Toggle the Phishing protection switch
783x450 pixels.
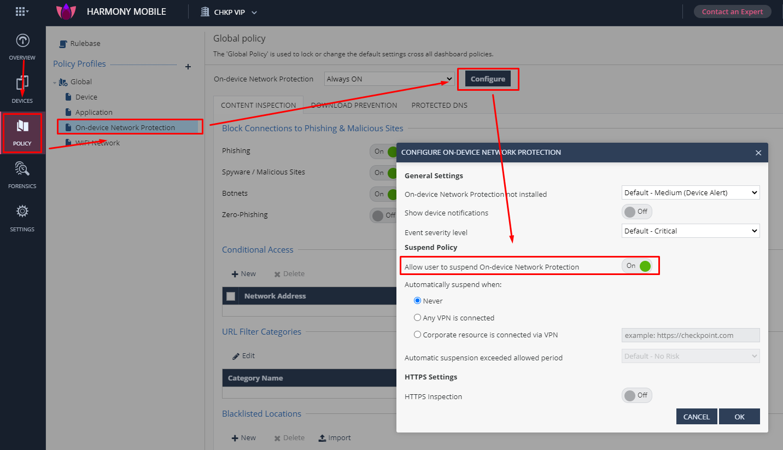(x=383, y=151)
